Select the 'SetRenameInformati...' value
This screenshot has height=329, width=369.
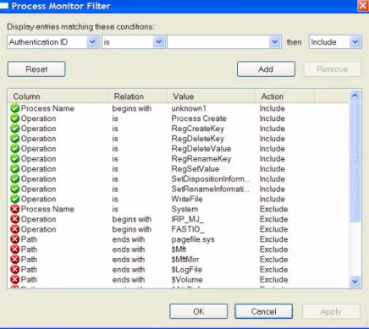pos(210,189)
